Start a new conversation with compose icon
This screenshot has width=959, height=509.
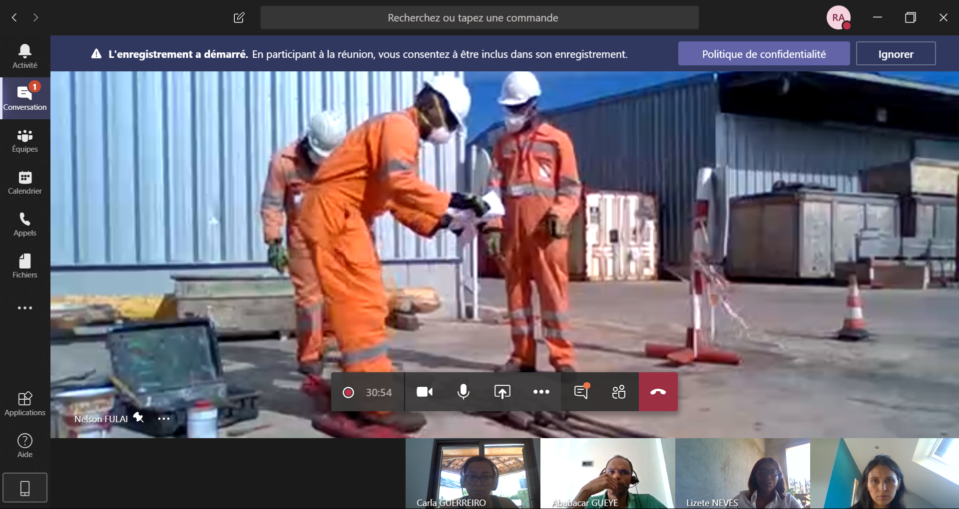(x=239, y=18)
